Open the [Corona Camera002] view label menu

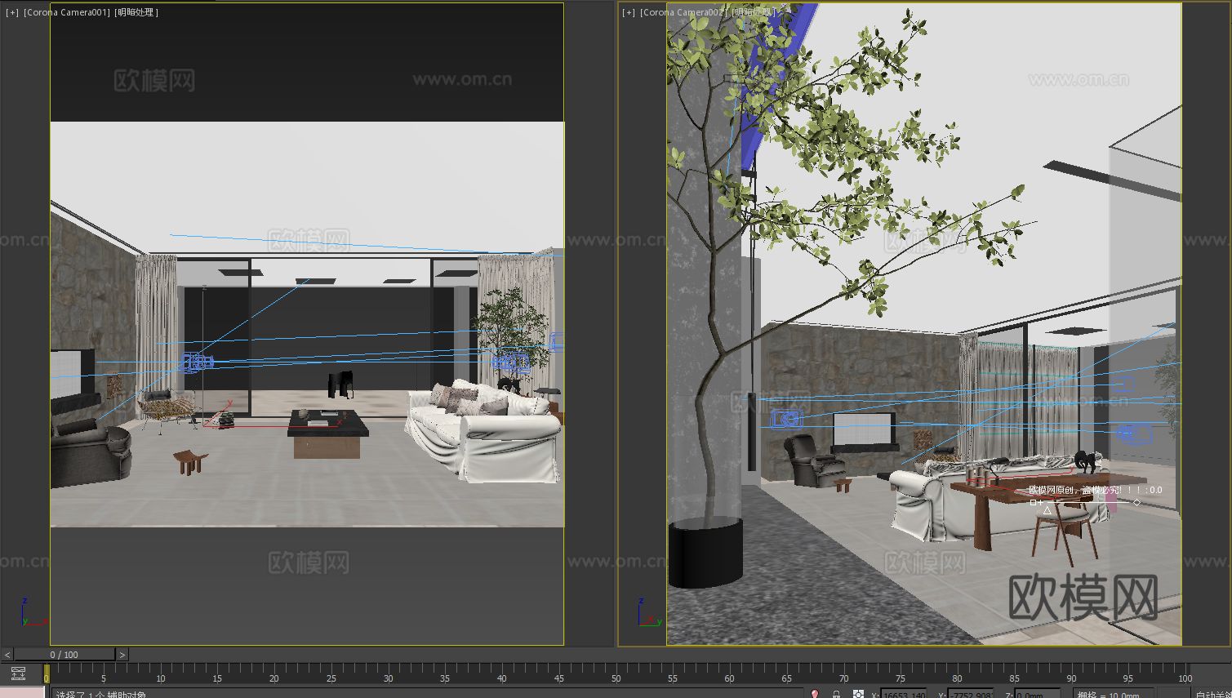point(683,12)
